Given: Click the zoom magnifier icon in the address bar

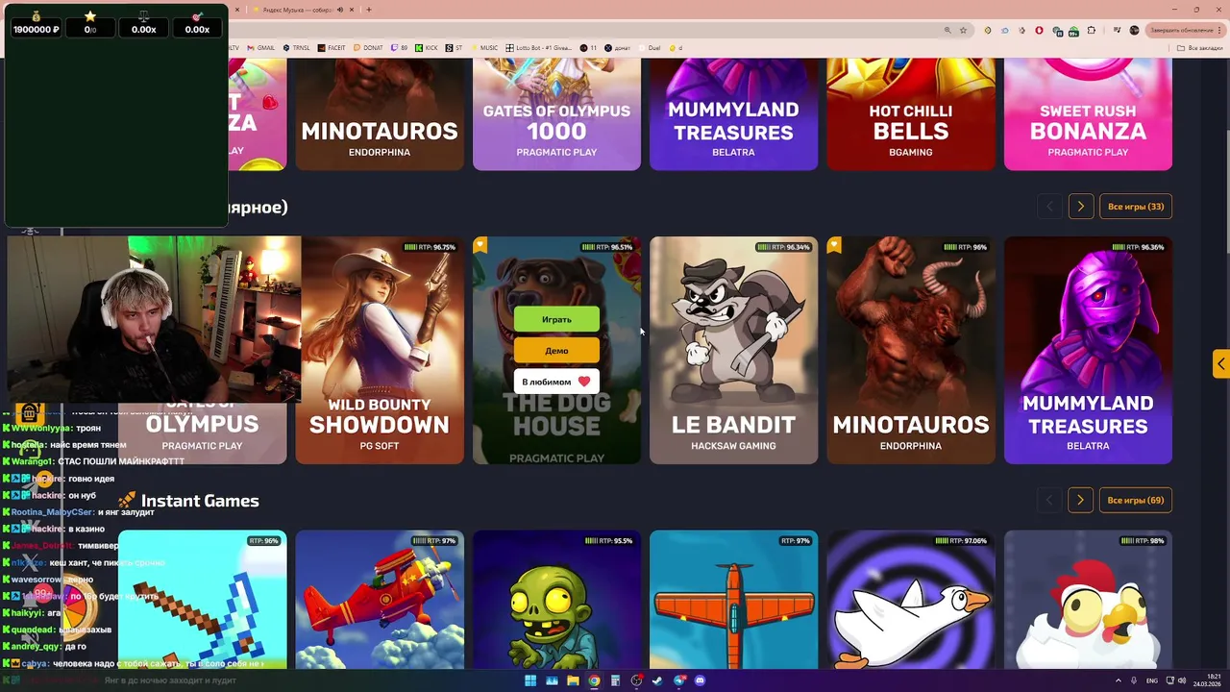Looking at the screenshot, I should click(947, 30).
